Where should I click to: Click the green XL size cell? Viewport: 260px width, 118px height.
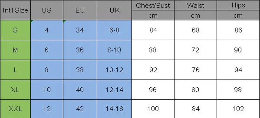tap(15, 90)
